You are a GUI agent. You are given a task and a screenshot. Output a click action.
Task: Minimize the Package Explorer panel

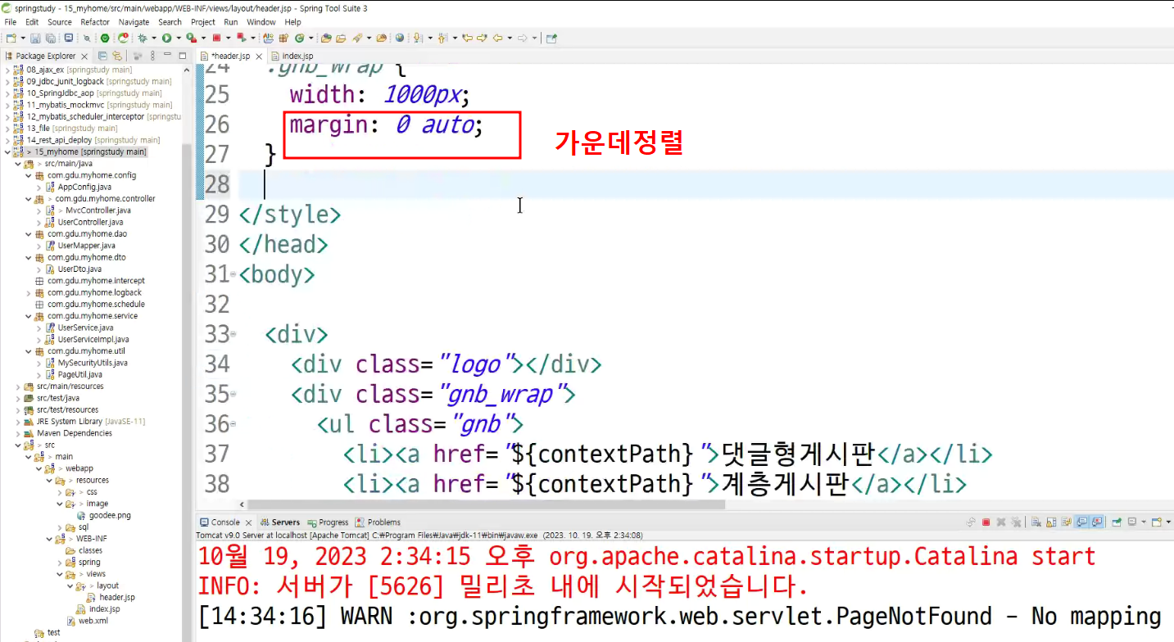click(167, 55)
